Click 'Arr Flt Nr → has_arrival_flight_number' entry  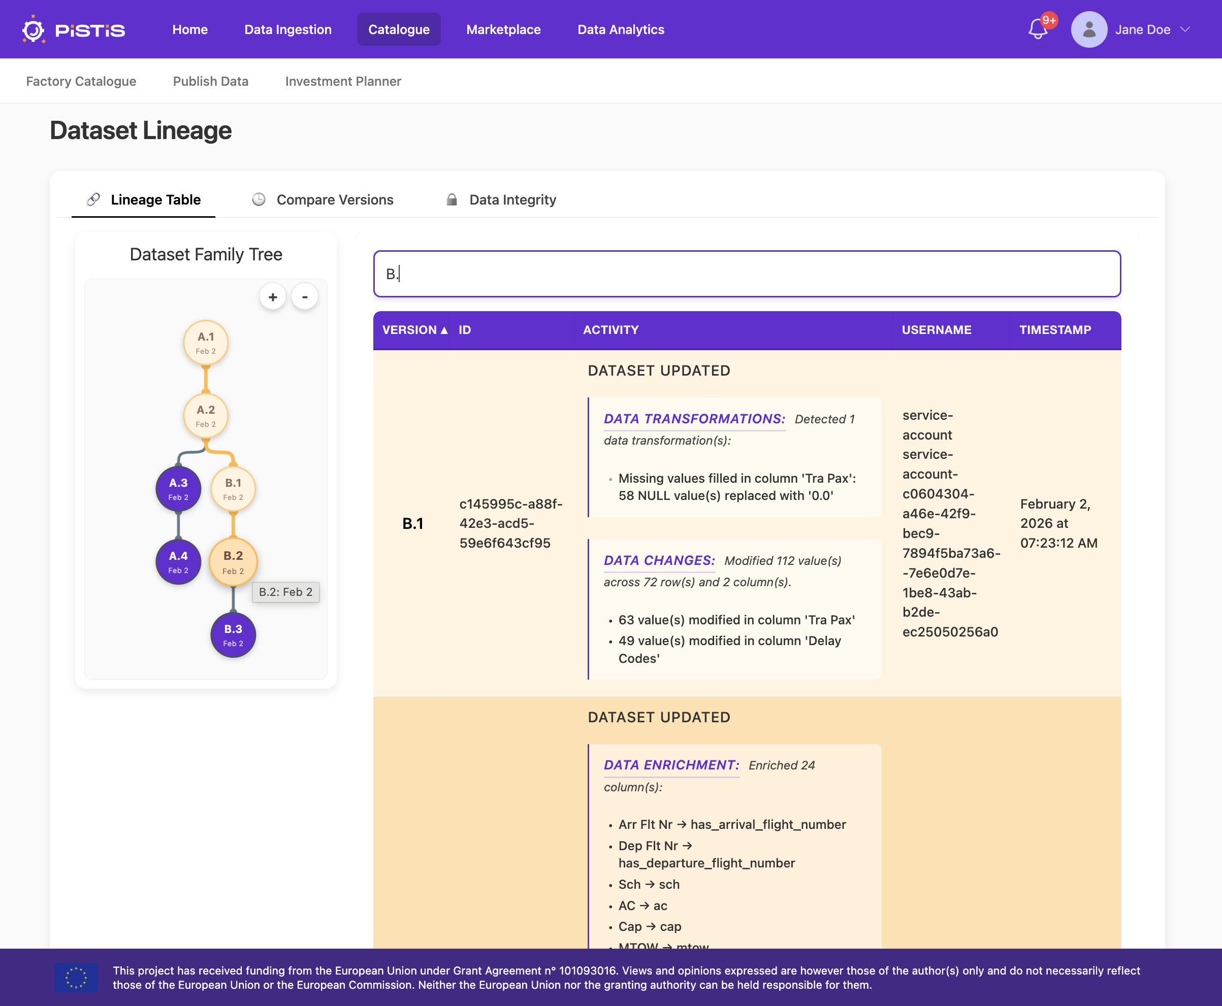click(732, 824)
